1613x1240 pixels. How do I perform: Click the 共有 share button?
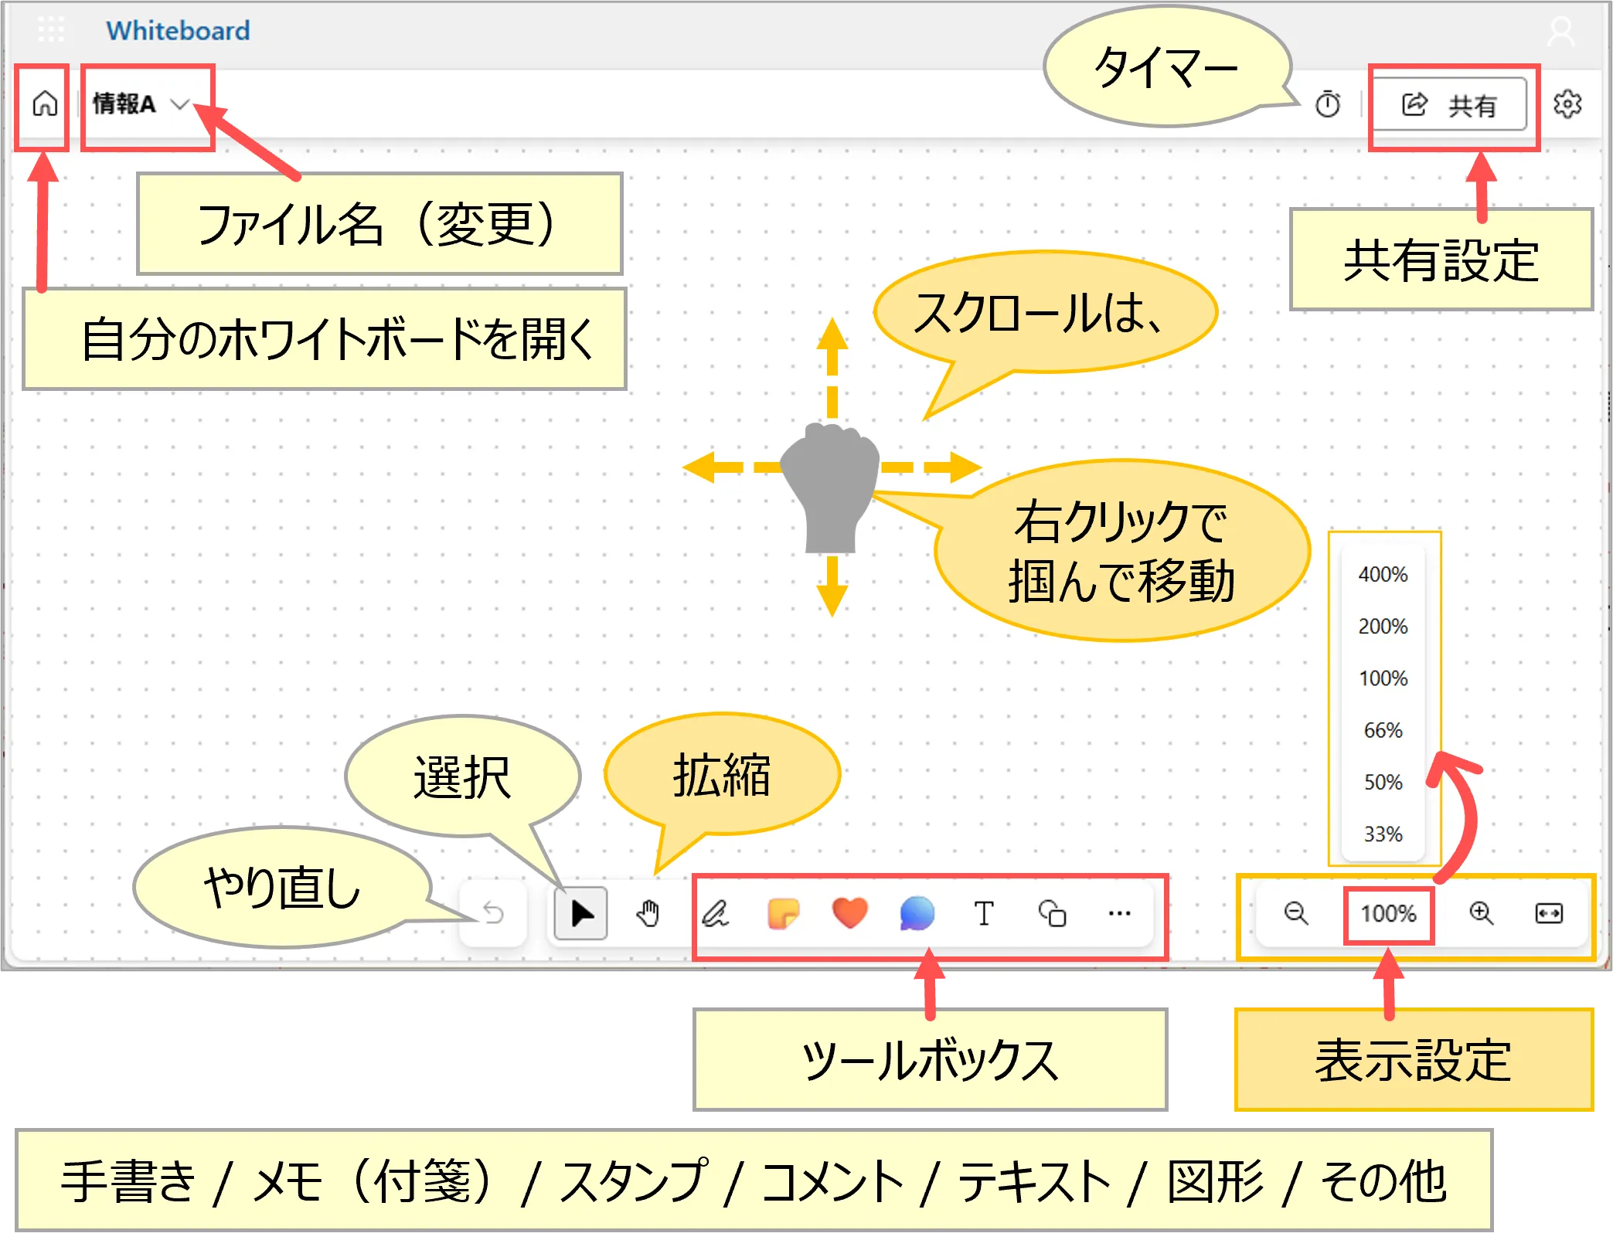(x=1449, y=104)
